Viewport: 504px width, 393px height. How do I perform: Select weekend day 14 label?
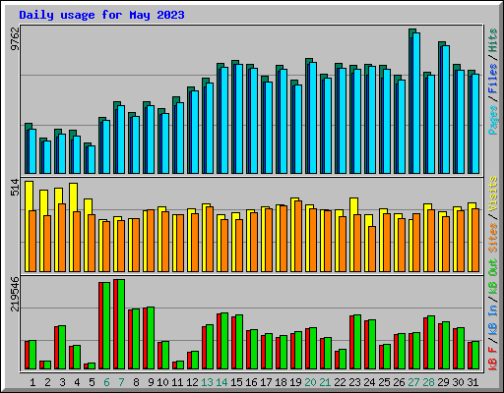click(x=221, y=382)
